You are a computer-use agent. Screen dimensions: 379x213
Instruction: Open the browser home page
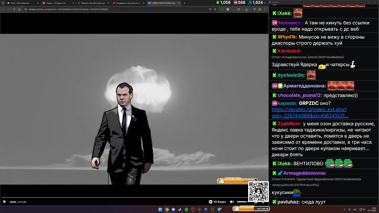pos(19,9)
